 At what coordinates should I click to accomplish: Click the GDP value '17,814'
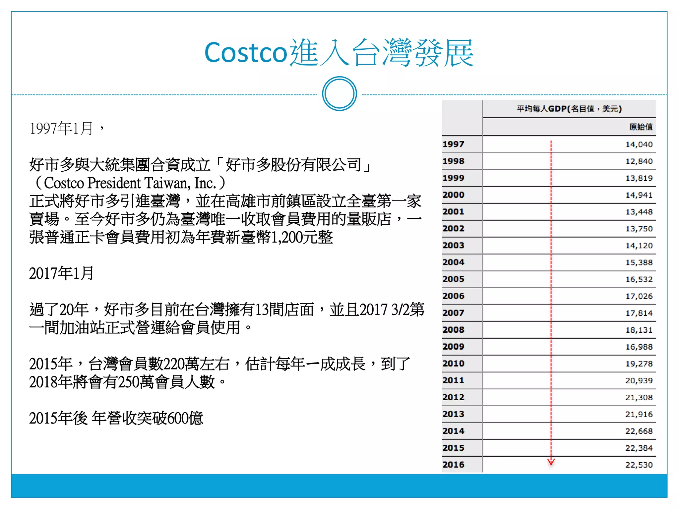(x=639, y=313)
